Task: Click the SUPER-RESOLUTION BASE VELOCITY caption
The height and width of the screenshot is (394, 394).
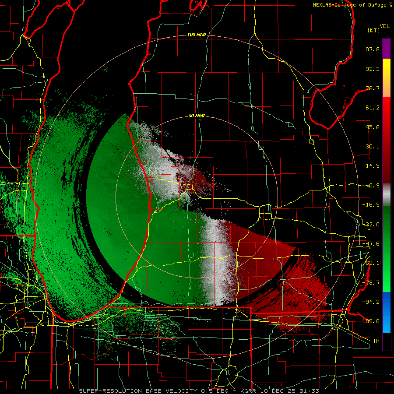Action: click(x=138, y=391)
